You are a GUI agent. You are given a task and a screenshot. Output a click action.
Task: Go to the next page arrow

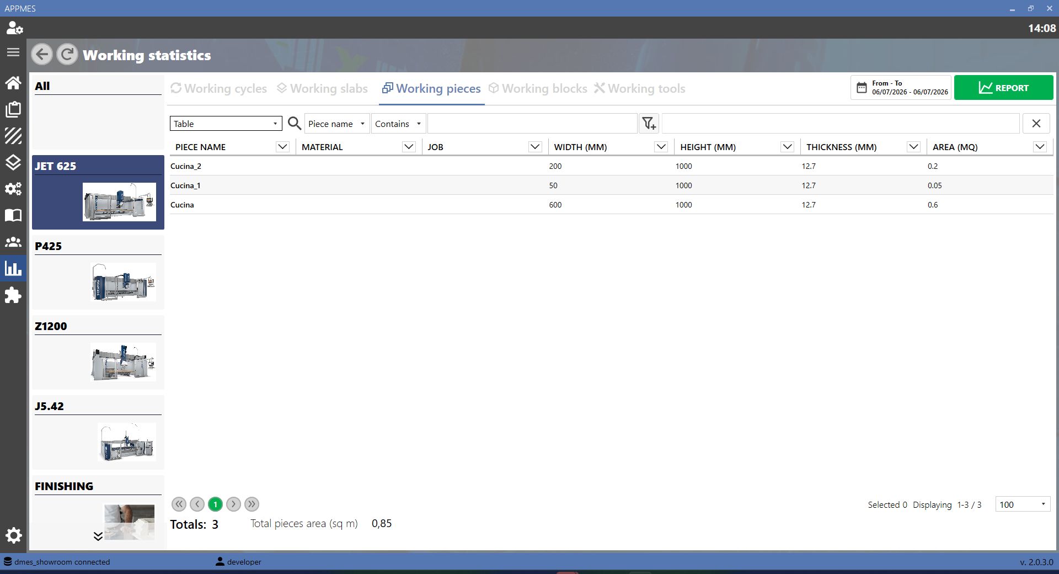pos(233,504)
